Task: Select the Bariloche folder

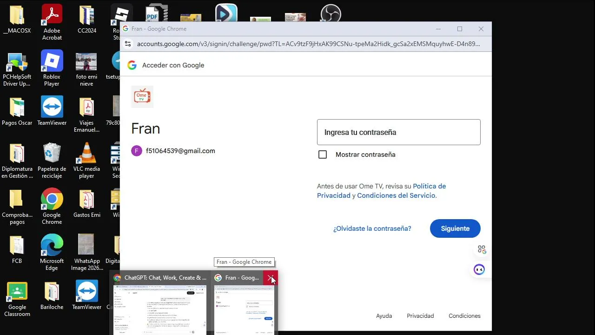Action: 52,296
